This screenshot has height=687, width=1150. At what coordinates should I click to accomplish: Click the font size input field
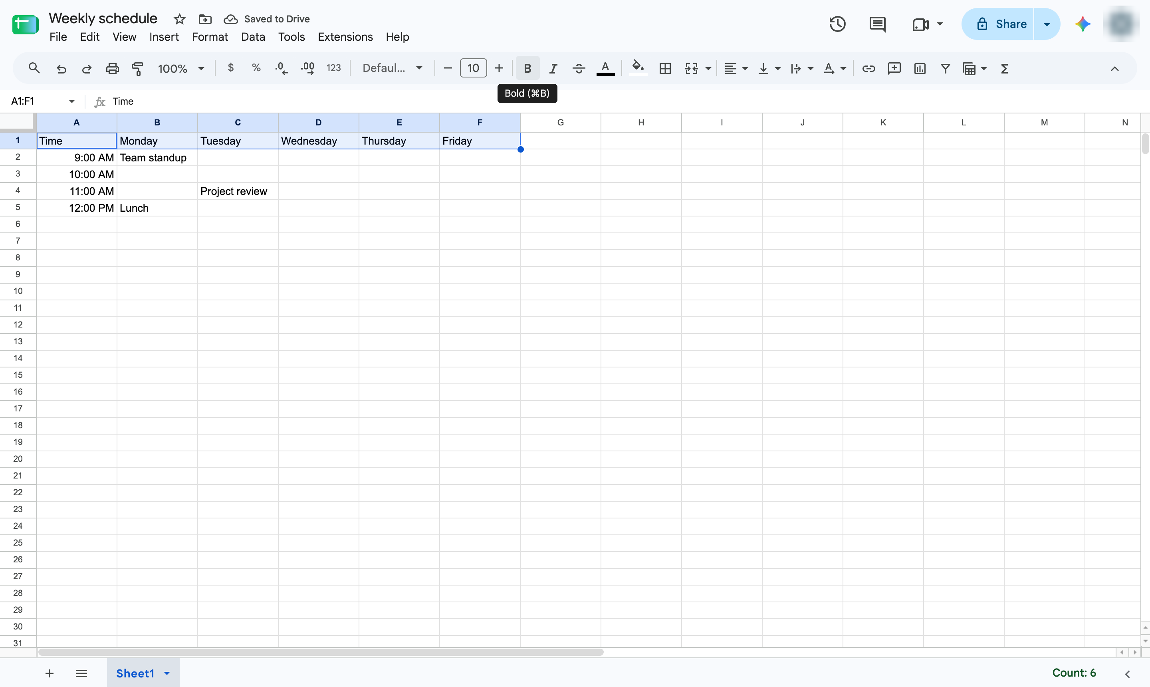click(473, 68)
